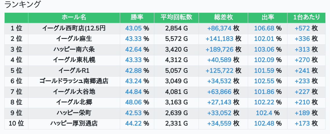Sort by the 勝率 column header
The height and width of the screenshot is (134, 330).
click(x=137, y=17)
